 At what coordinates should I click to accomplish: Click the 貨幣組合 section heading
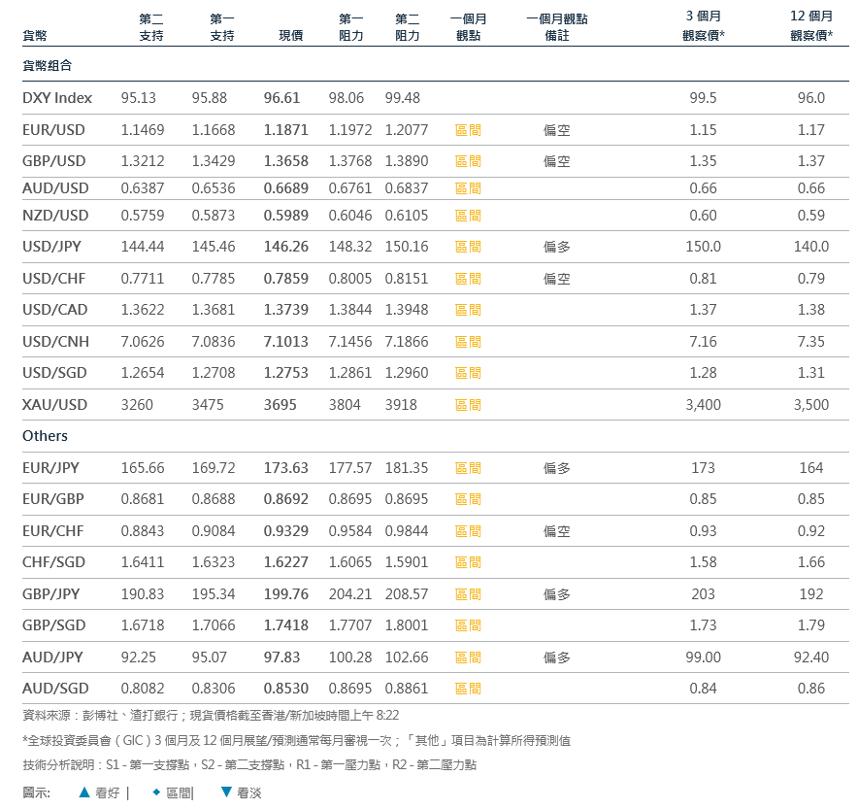pos(47,66)
